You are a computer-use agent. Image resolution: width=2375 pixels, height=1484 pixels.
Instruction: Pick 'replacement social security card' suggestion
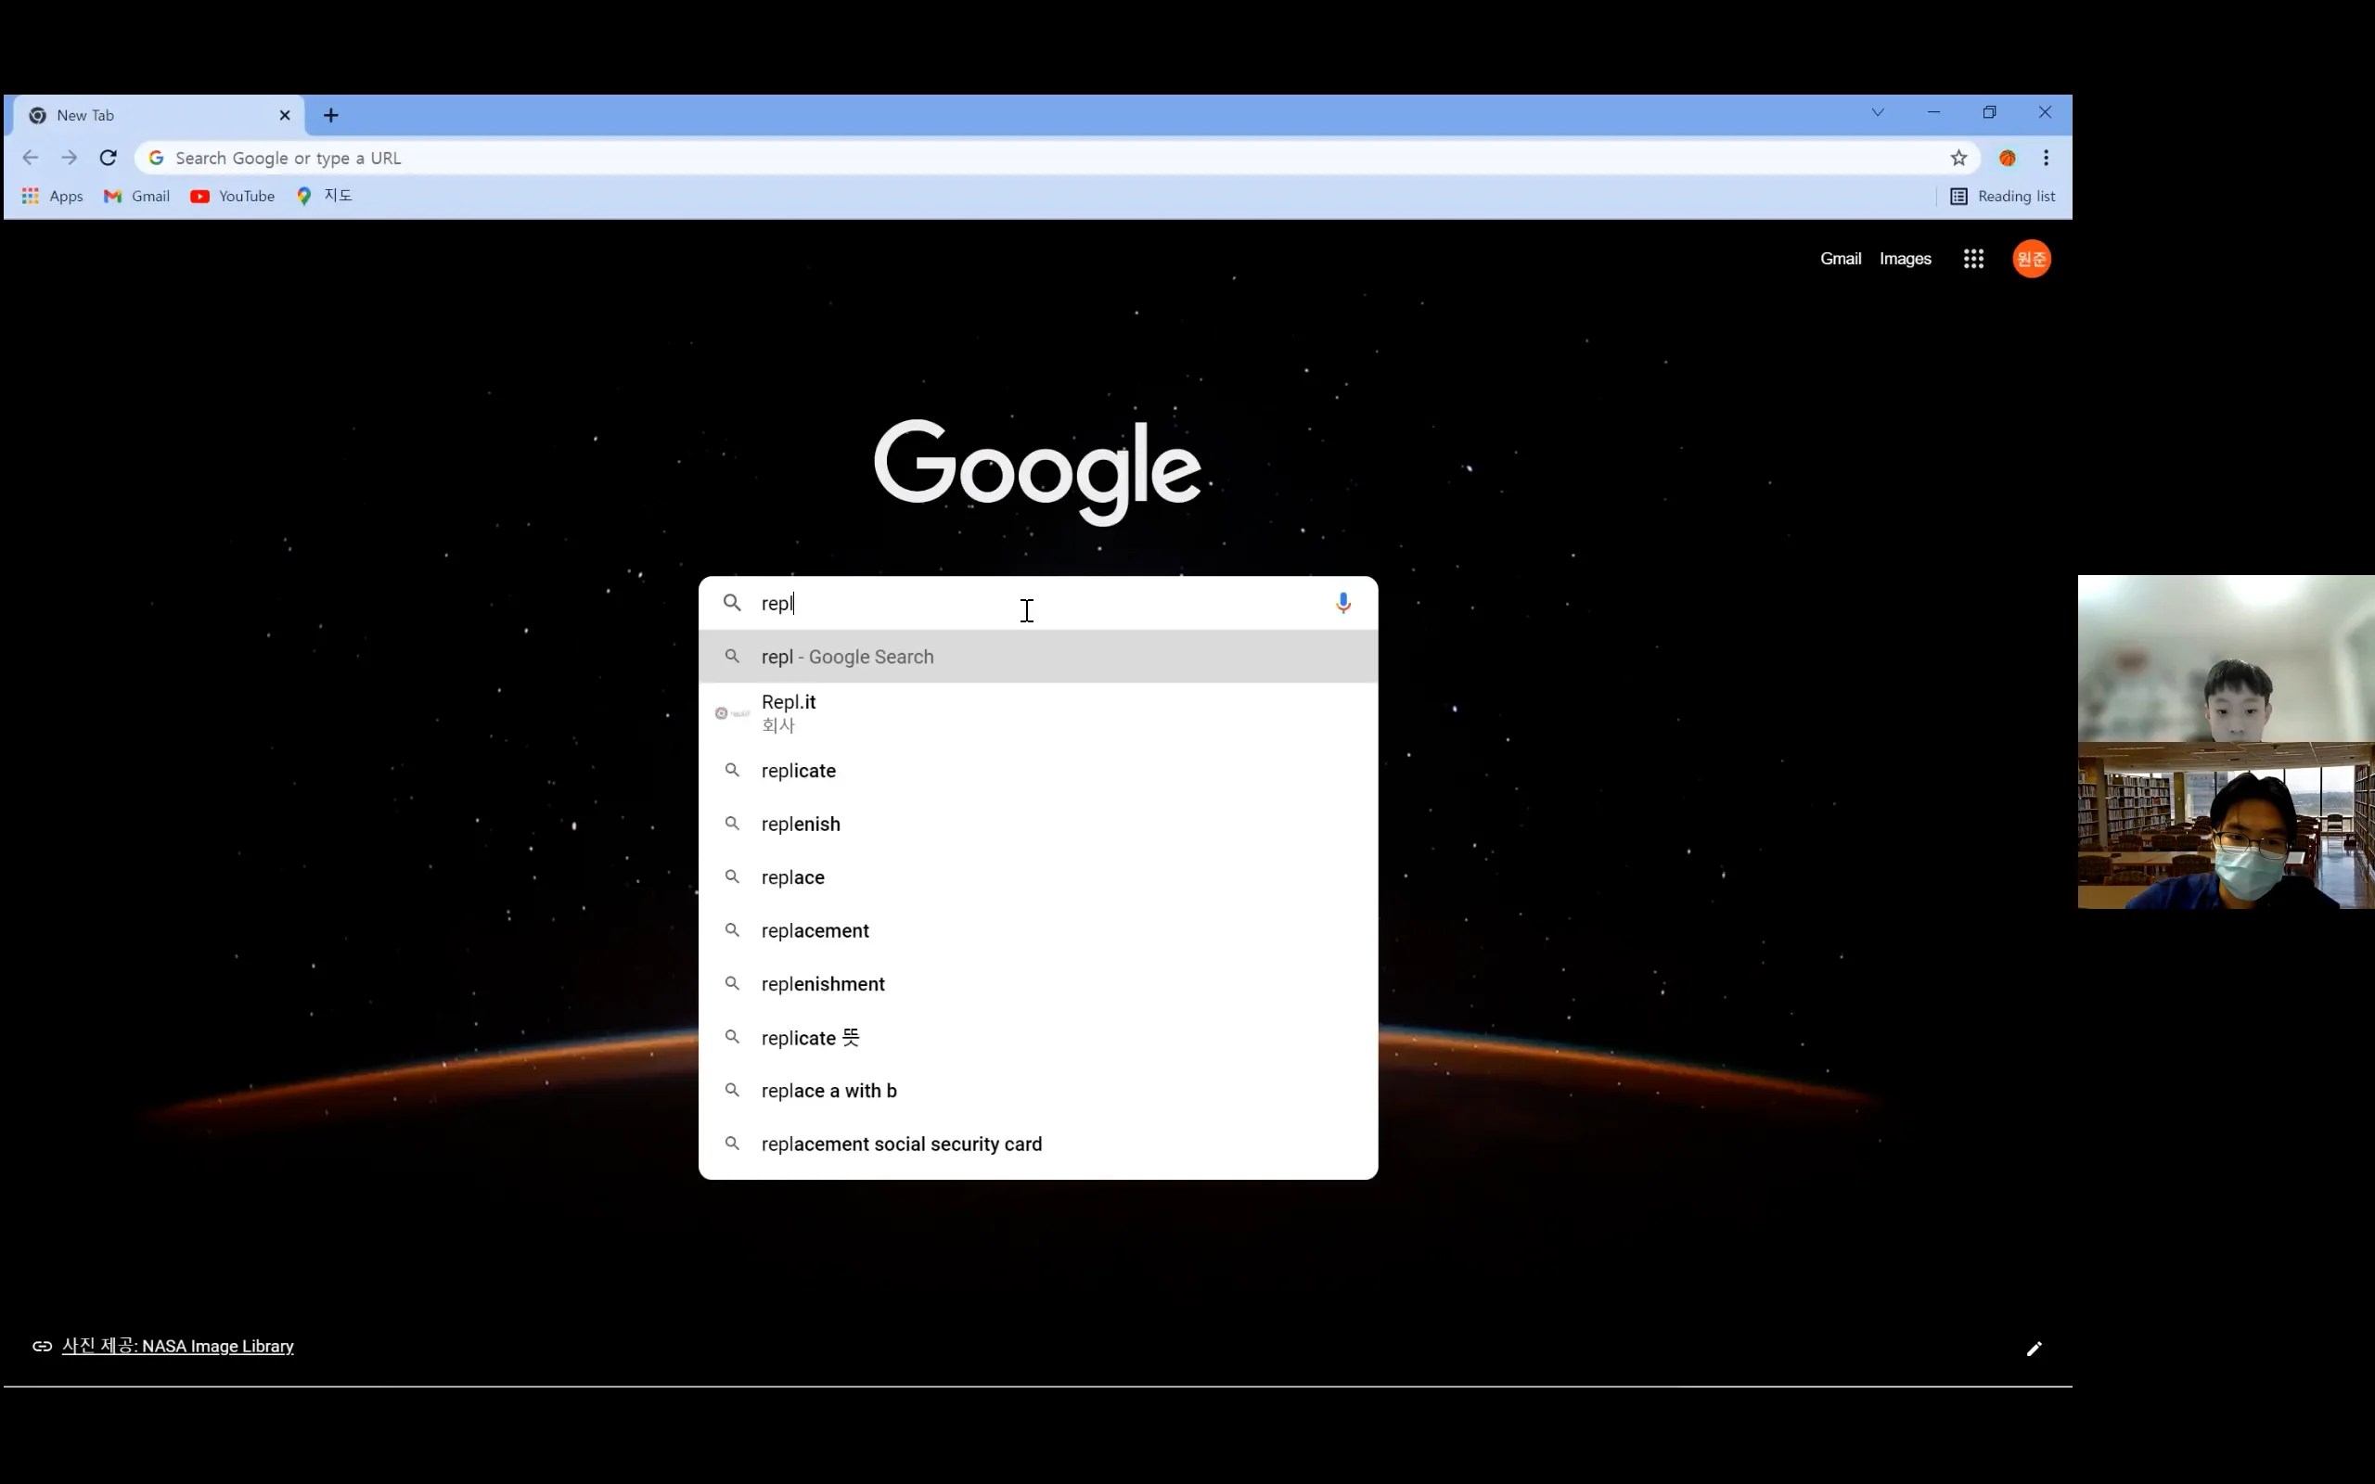click(x=900, y=1144)
